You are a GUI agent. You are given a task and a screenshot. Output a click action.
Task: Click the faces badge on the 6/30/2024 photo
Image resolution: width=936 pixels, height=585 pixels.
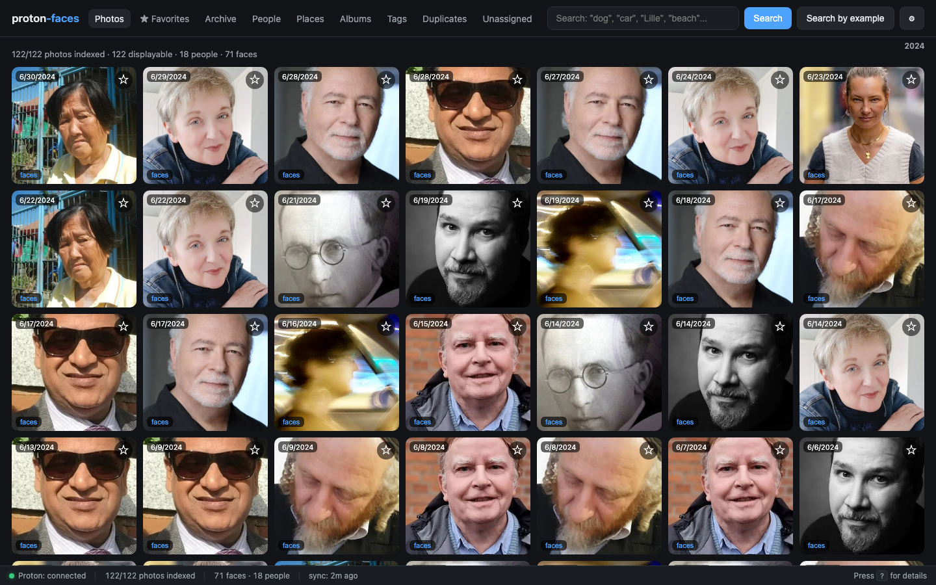[29, 175]
